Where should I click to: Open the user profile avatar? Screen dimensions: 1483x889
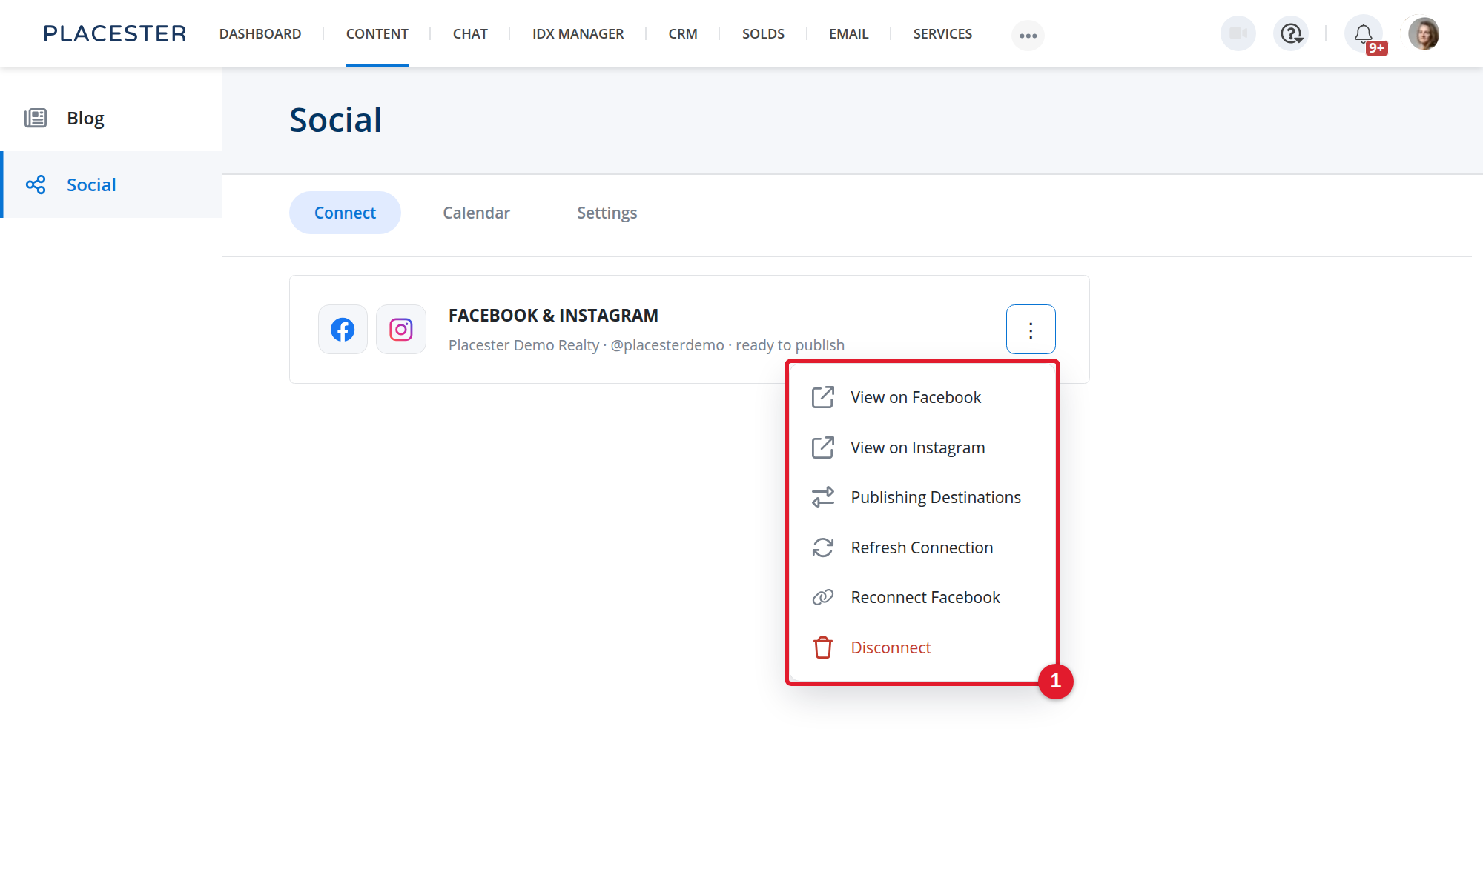1423,33
